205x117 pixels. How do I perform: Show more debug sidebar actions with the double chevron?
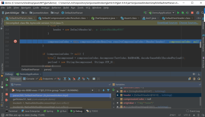[7, 107]
